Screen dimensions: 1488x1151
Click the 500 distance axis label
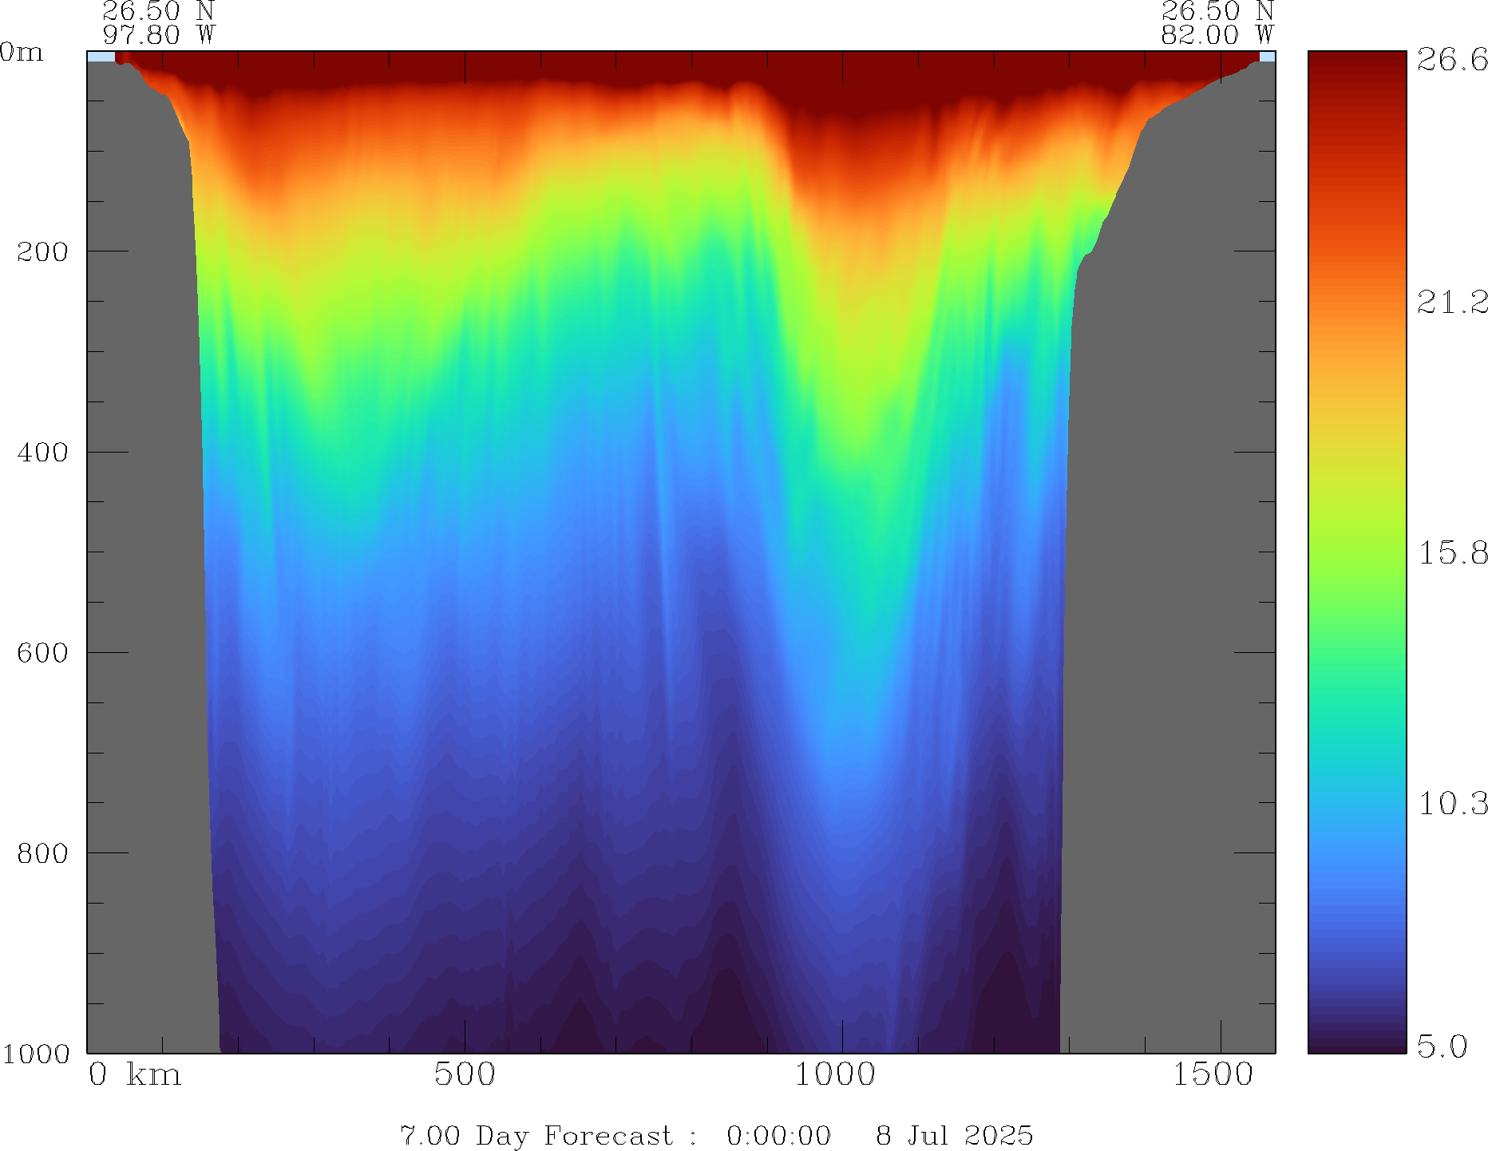(465, 1075)
